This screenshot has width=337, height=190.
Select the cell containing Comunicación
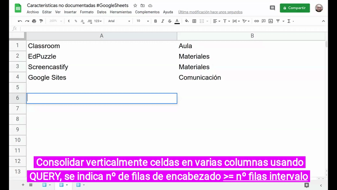[251, 77]
